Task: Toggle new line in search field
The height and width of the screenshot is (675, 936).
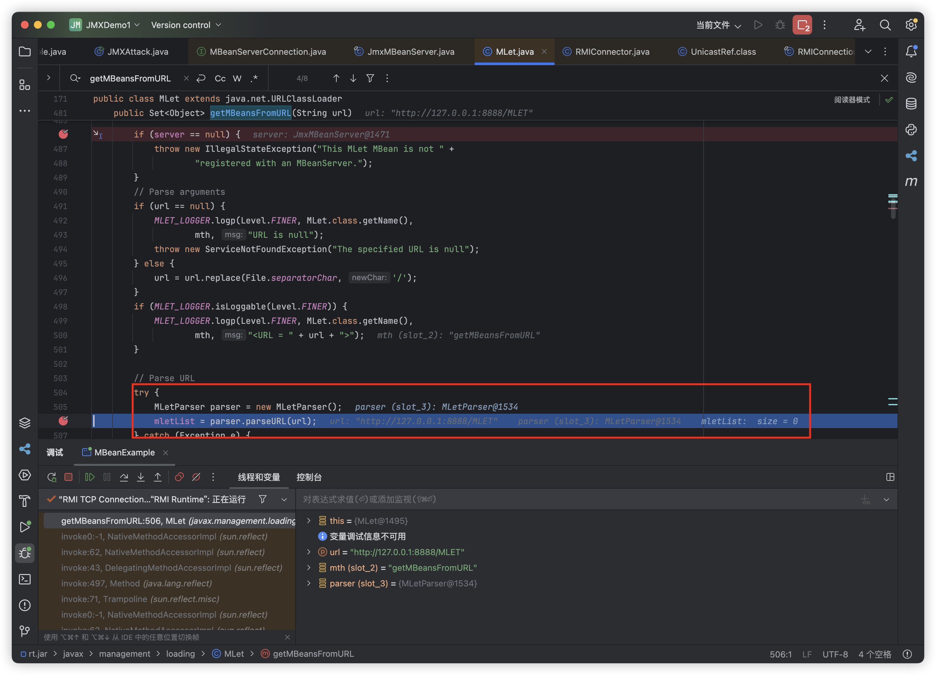Action: (x=201, y=79)
